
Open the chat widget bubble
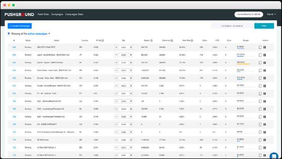274,156
